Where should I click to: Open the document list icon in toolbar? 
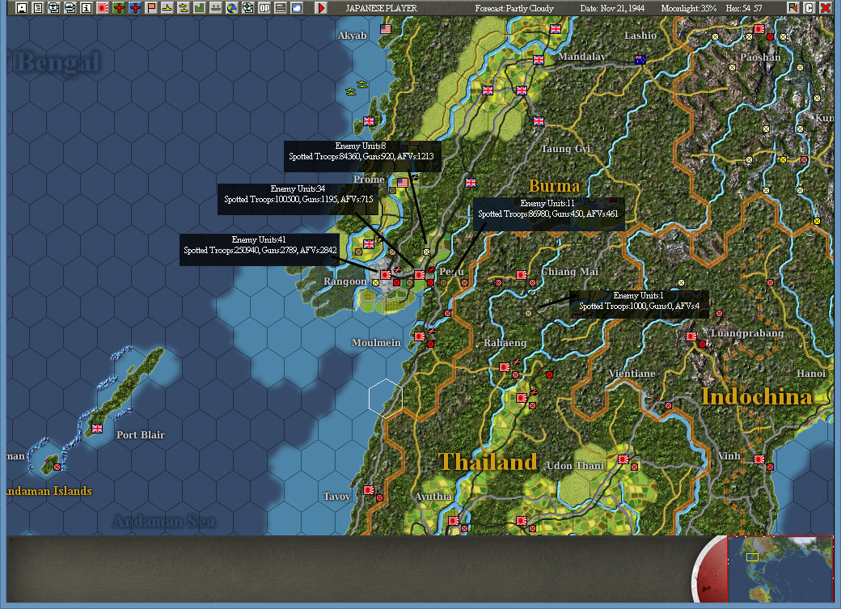pyautogui.click(x=37, y=7)
